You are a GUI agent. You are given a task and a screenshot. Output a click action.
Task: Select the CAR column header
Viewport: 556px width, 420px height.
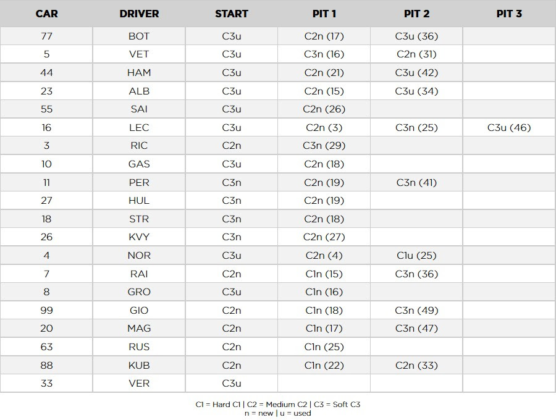click(46, 14)
